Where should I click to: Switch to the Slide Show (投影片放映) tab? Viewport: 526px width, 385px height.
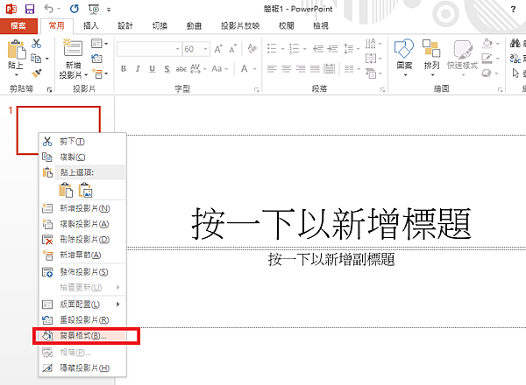(240, 25)
